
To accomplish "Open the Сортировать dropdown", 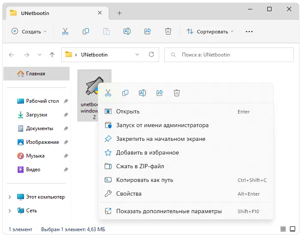I will (210, 32).
